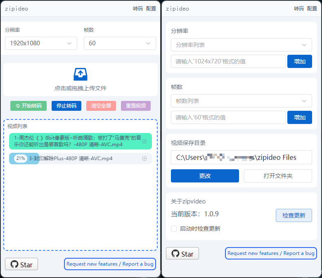Expand the 帧数列表 dropdown
The width and height of the screenshot is (322, 278).
[241, 101]
